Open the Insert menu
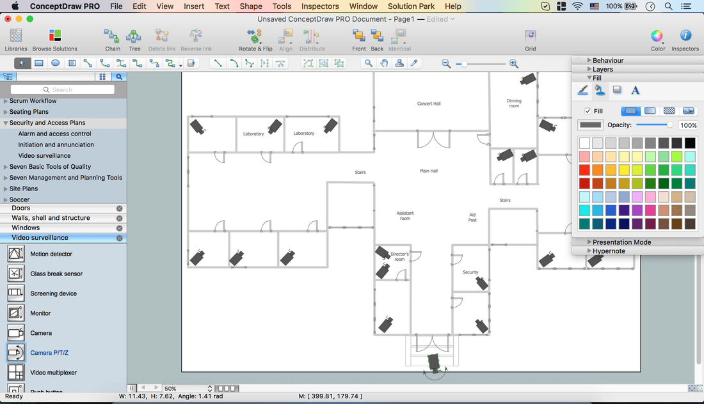Image resolution: width=704 pixels, height=404 pixels. [194, 6]
